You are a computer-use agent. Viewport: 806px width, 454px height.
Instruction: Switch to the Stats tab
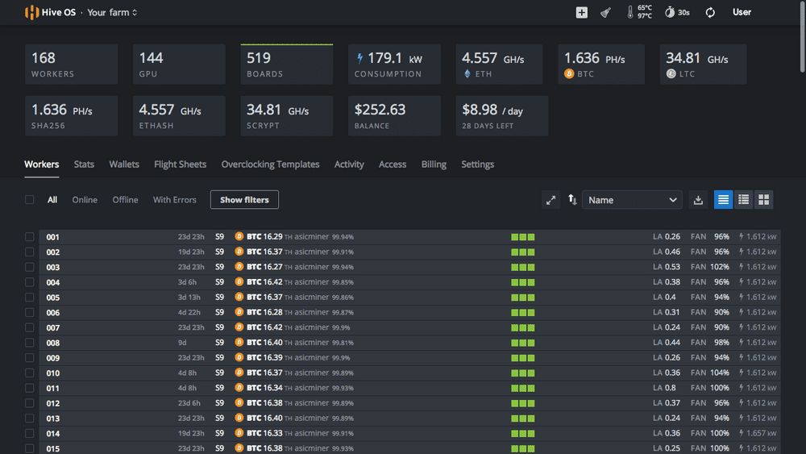pyautogui.click(x=84, y=165)
